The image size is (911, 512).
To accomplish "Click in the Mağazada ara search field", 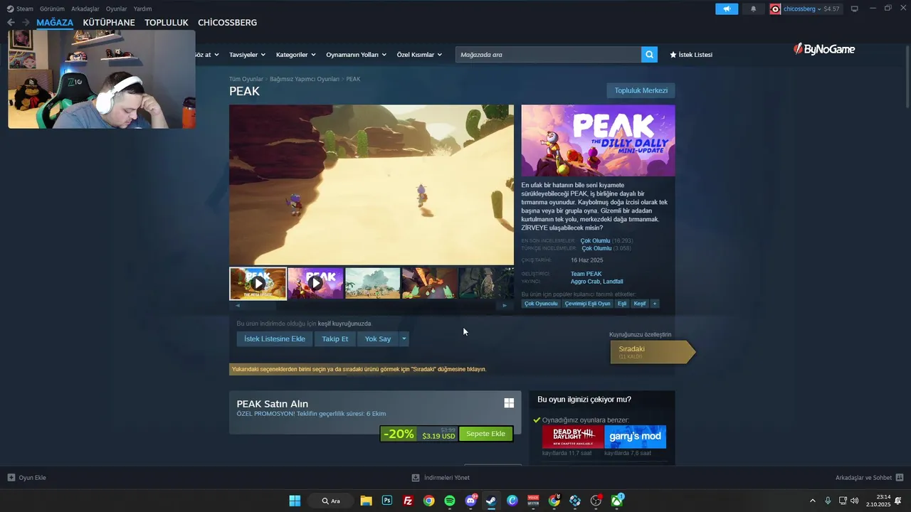I will point(548,55).
